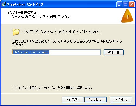Click the インストール先の指定 heading
The width and height of the screenshot is (136, 106).
coord(22,13)
